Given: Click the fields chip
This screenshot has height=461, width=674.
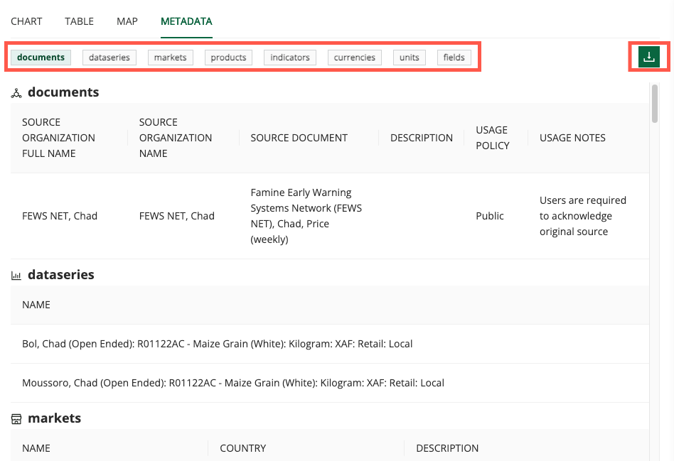Looking at the screenshot, I should [x=454, y=57].
